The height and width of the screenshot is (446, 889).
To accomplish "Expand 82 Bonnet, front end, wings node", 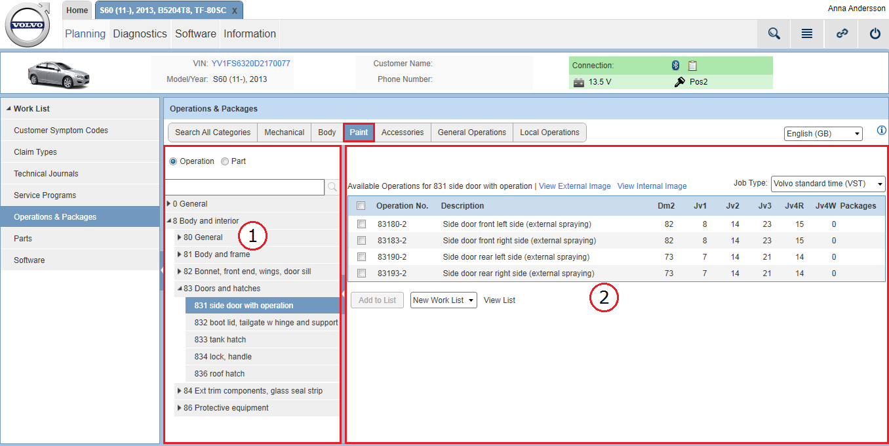I will [x=180, y=272].
